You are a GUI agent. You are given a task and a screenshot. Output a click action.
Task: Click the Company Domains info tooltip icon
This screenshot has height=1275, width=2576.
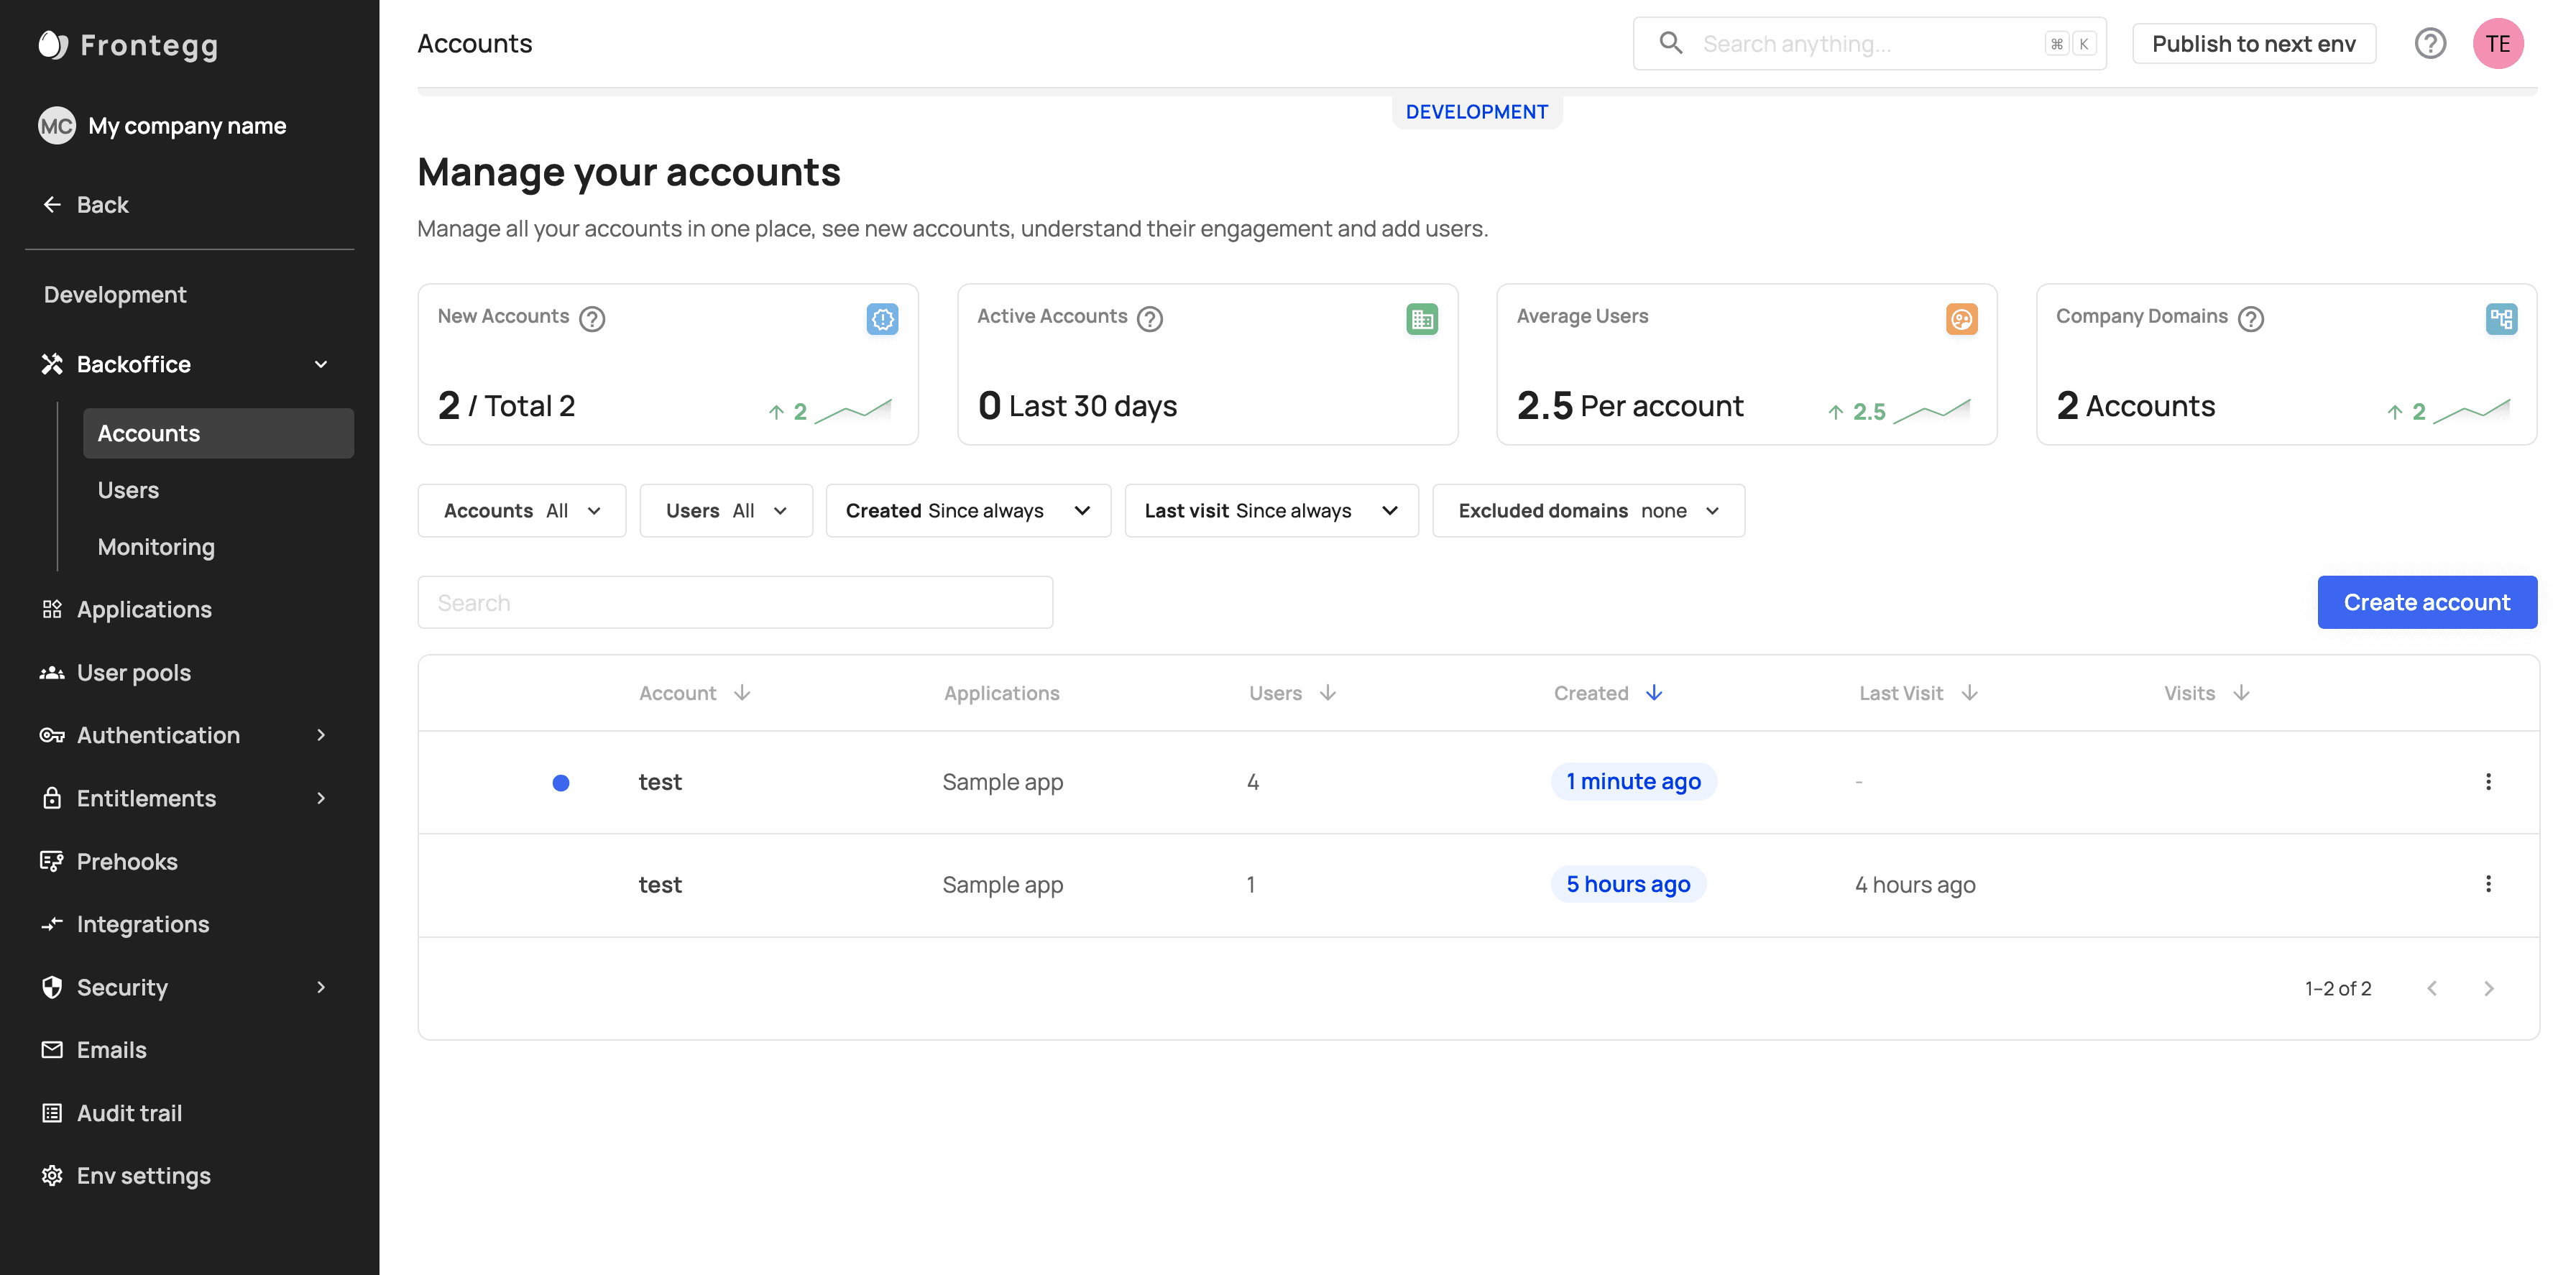click(2251, 318)
